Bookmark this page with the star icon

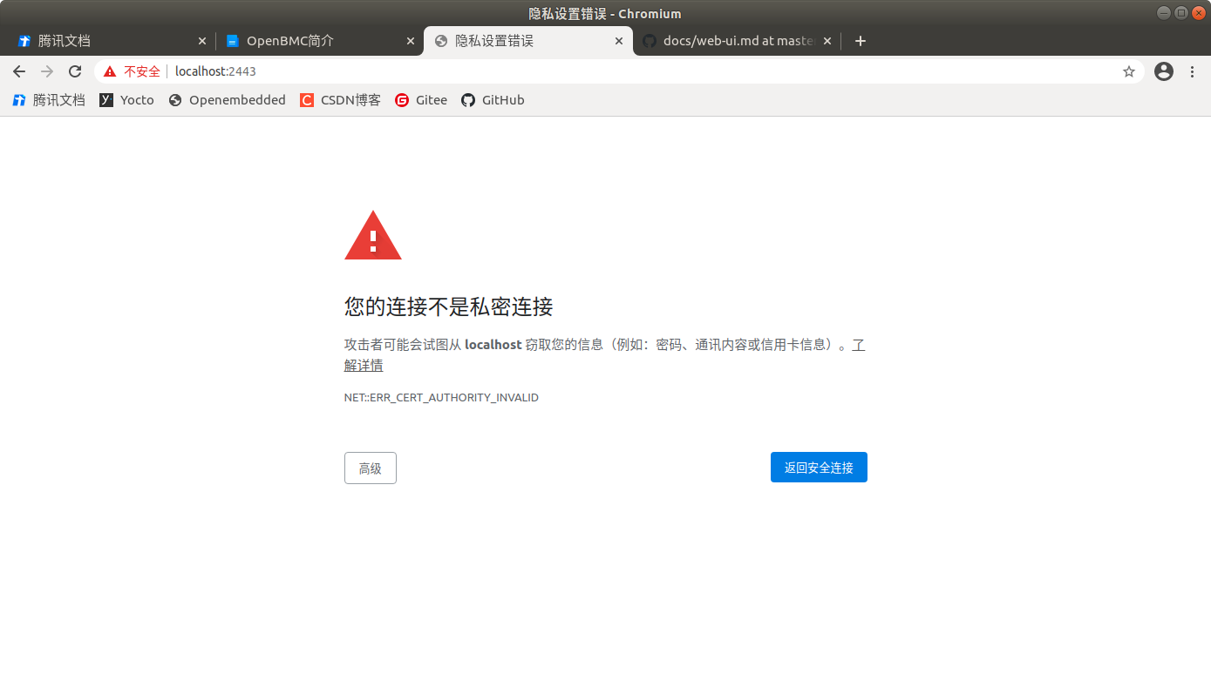(1129, 71)
